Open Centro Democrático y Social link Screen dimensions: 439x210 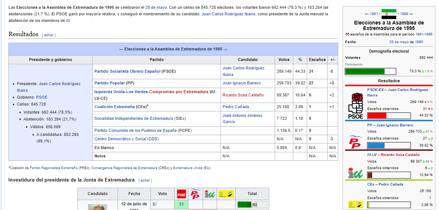tap(120, 139)
